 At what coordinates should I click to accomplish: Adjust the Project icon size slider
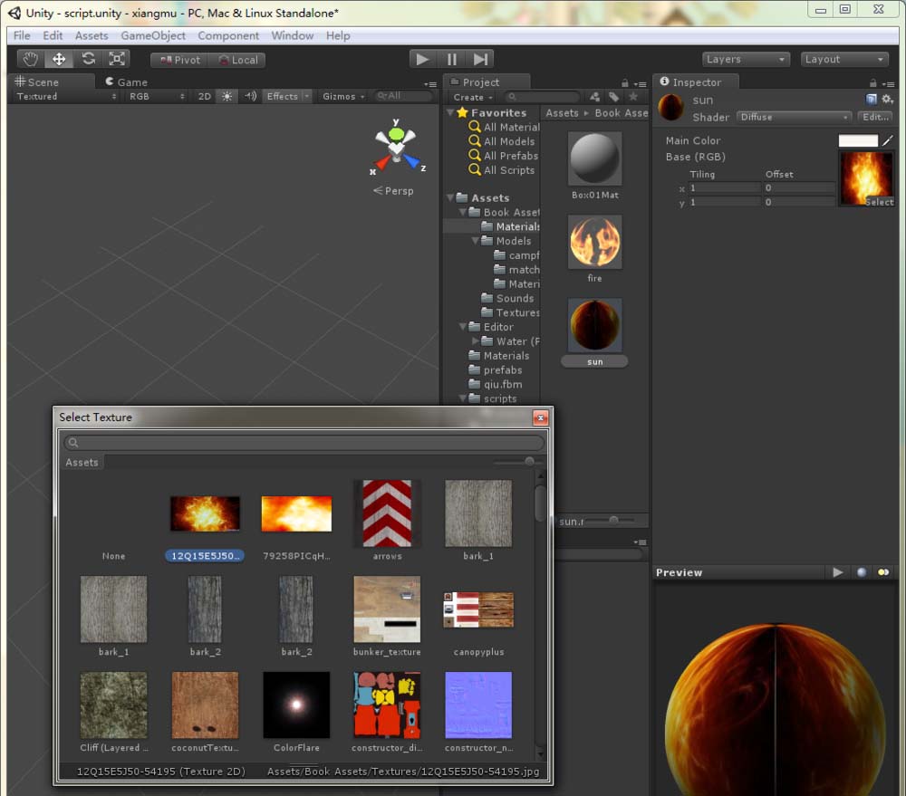pyautogui.click(x=613, y=521)
